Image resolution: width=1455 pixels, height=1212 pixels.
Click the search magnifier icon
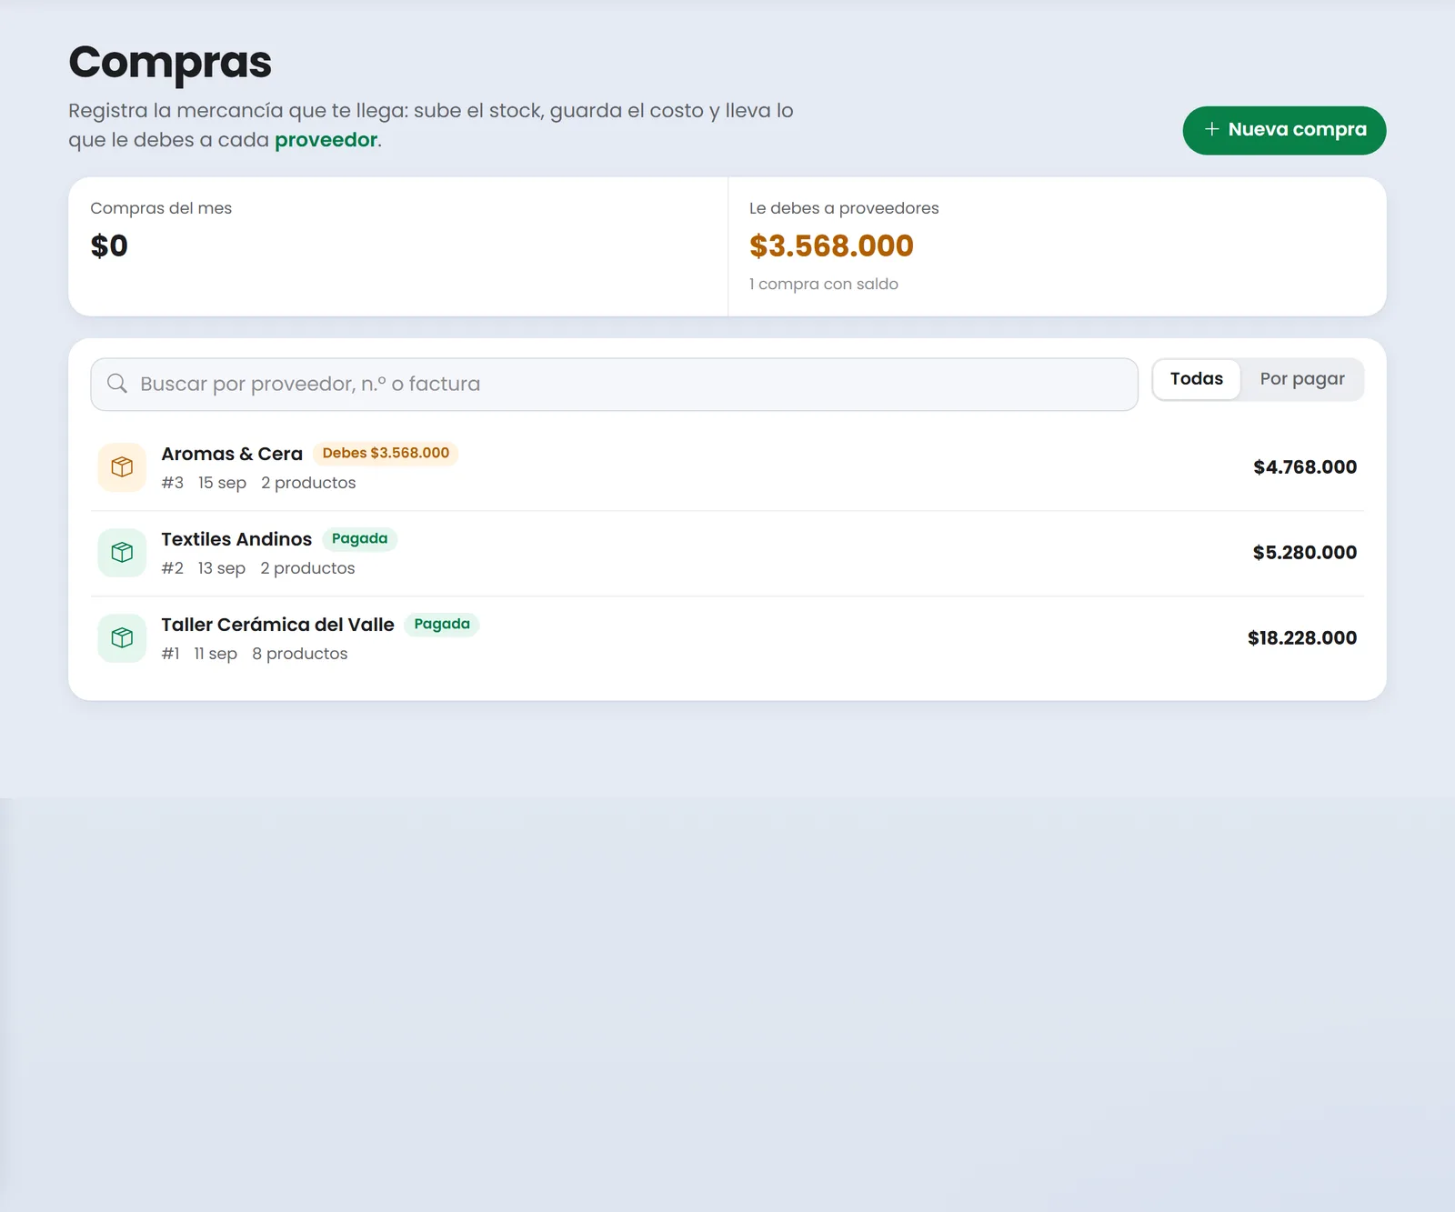(117, 384)
